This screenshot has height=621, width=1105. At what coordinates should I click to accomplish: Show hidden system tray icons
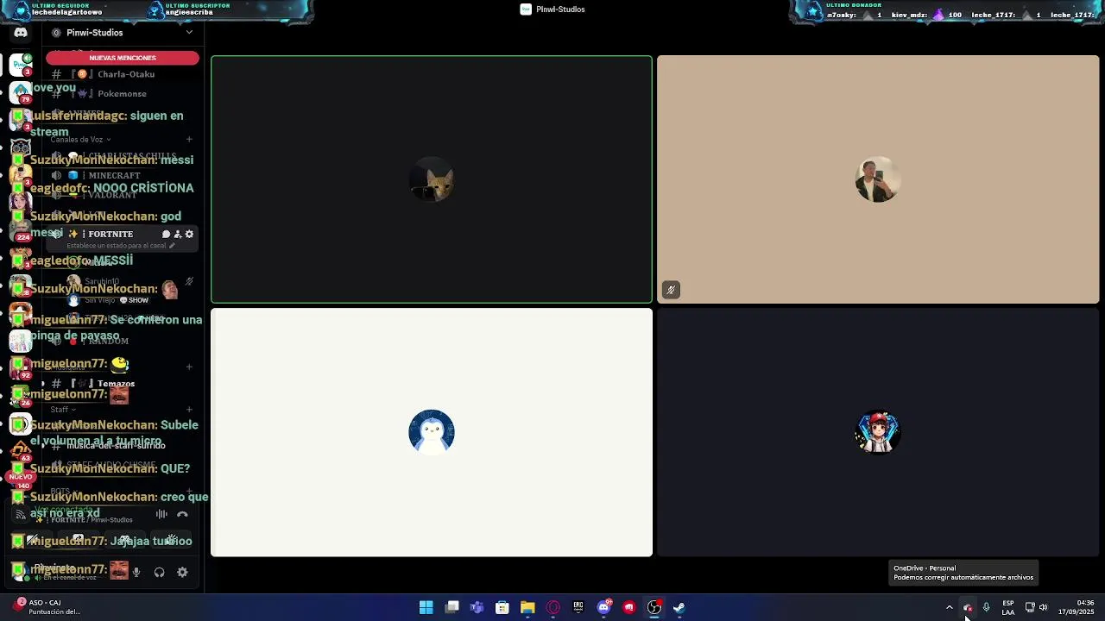950,608
